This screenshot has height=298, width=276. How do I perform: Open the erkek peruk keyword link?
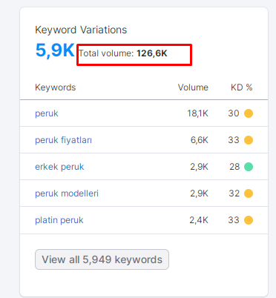click(x=59, y=167)
